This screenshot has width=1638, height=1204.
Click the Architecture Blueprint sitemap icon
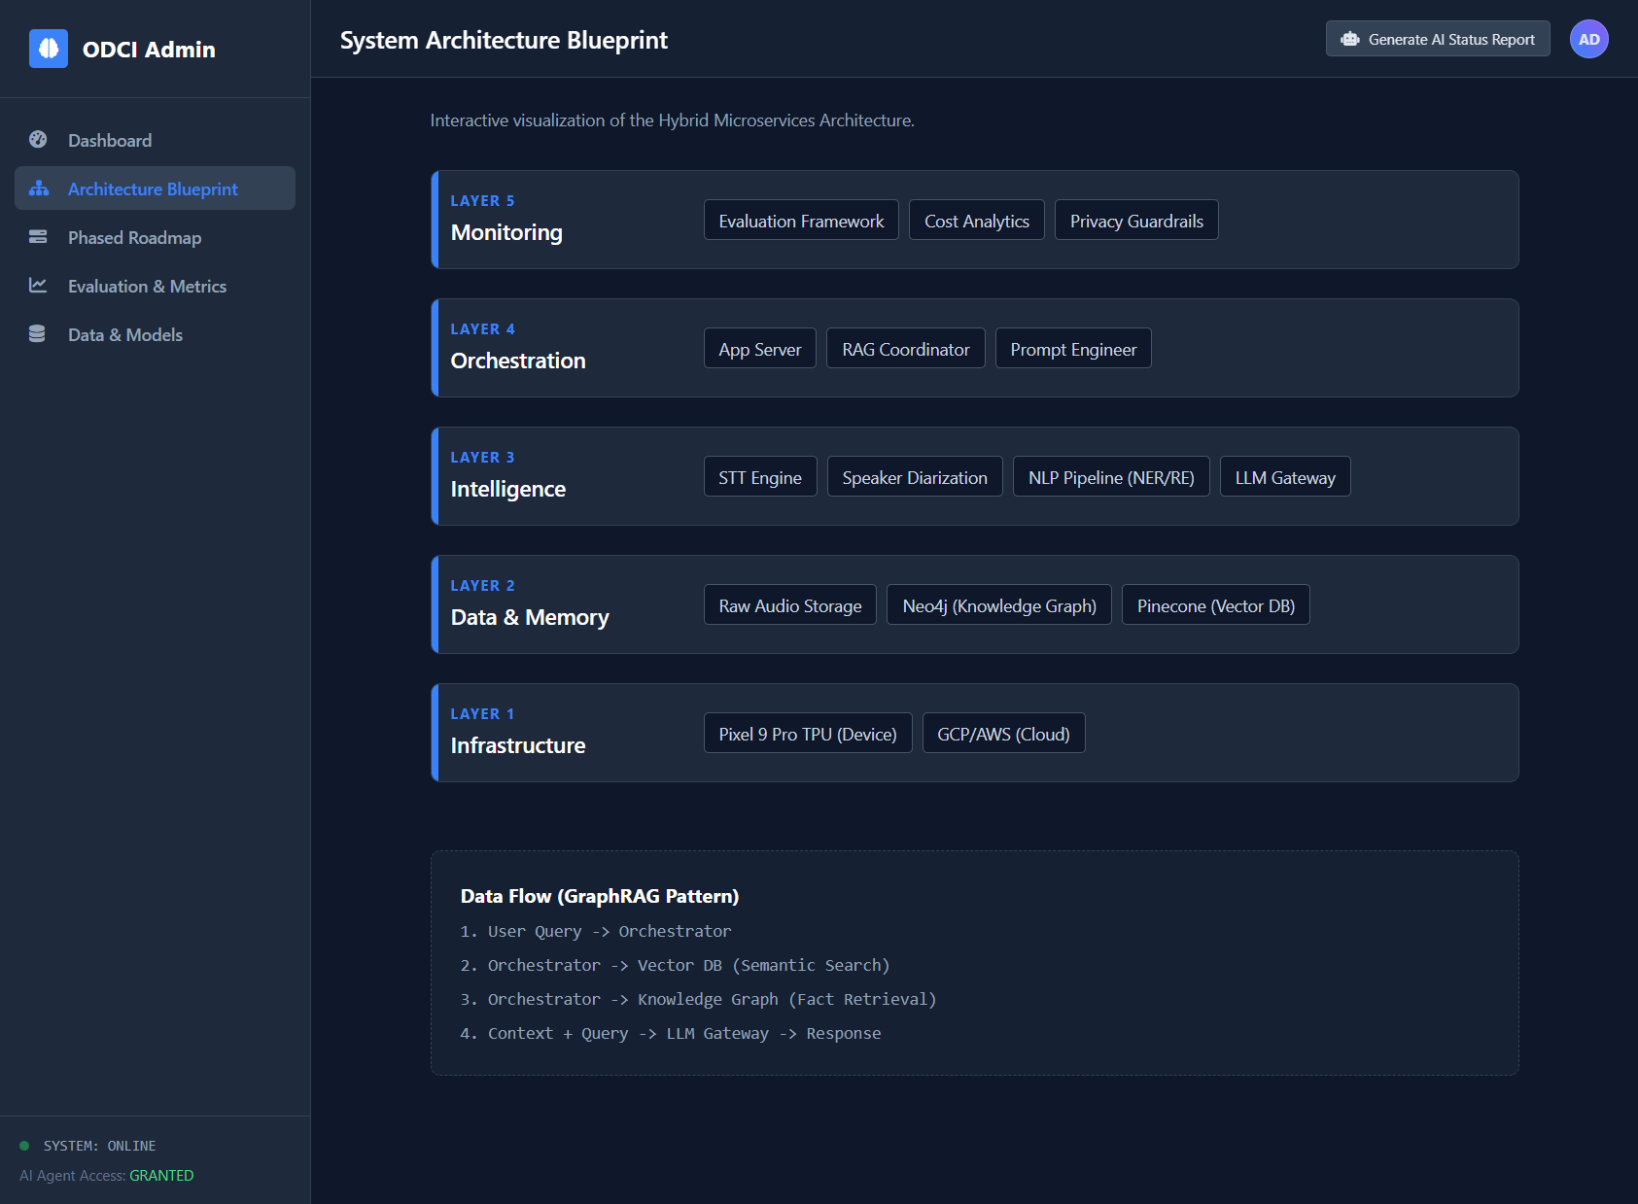39,189
